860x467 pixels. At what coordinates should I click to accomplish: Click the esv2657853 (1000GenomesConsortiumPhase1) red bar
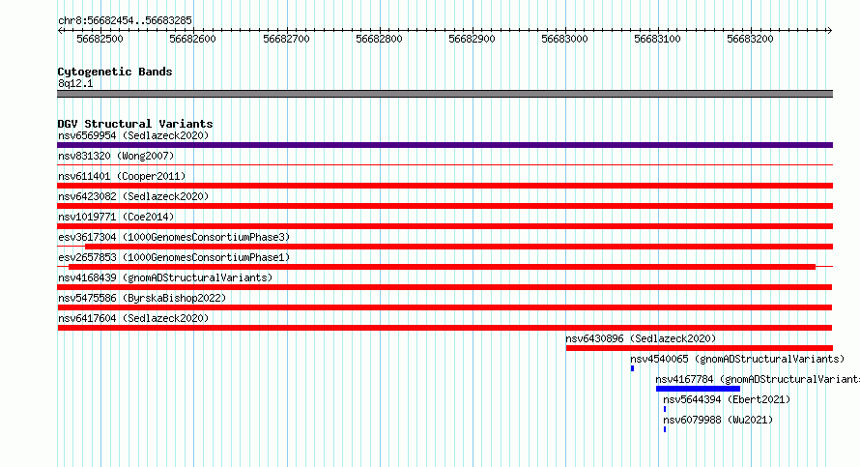pos(442,267)
